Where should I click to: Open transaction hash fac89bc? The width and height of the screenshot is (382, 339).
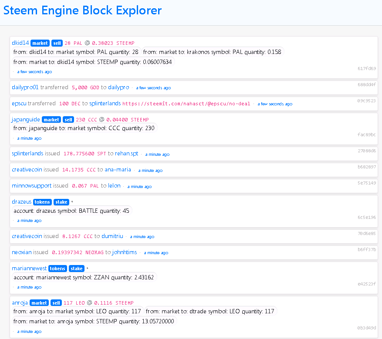click(x=367, y=134)
